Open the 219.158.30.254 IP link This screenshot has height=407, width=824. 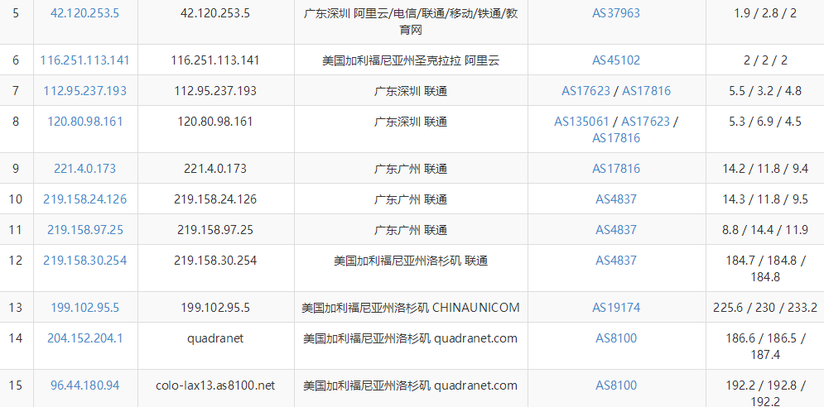pos(84,260)
